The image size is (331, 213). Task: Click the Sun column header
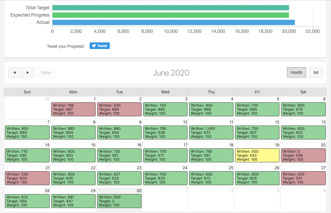[x=27, y=92]
